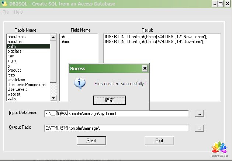Close the Sucess dialog with X
The image size is (232, 161).
coord(145,68)
